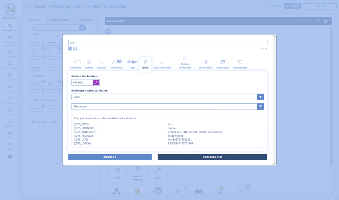Viewport: 339px width, 200px height.
Task: Click the #9d2ebc hex color field
Action: click(82, 82)
